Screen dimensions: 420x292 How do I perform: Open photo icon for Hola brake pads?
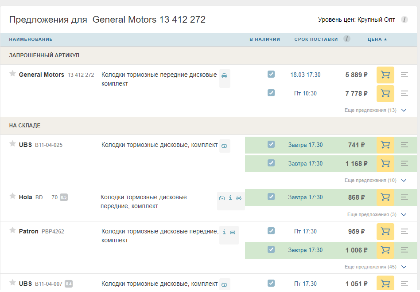click(x=222, y=198)
